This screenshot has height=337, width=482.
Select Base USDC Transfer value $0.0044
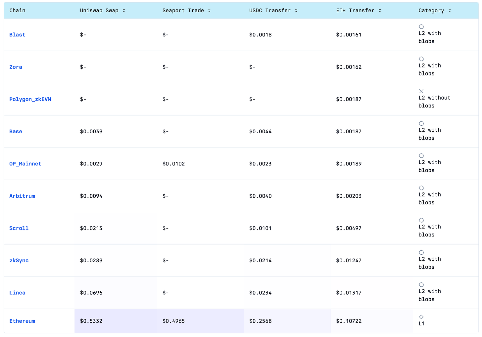[x=260, y=131]
